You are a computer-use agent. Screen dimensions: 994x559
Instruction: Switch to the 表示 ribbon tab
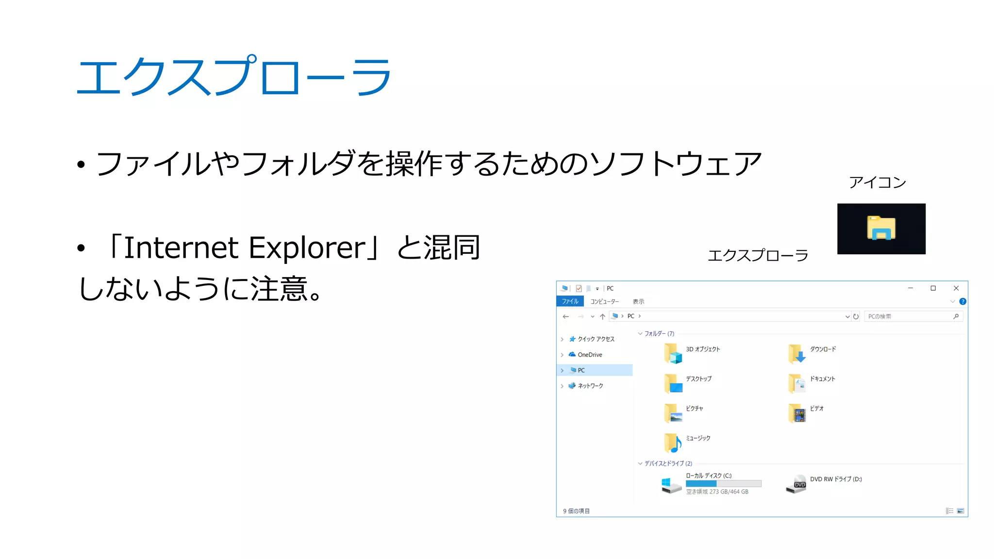[x=638, y=301]
